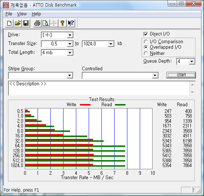Click inside the Description text field
The height and width of the screenshot is (196, 204).
coord(99,88)
